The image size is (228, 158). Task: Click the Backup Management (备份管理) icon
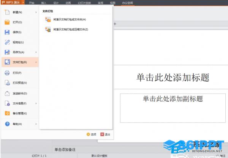[7, 113]
